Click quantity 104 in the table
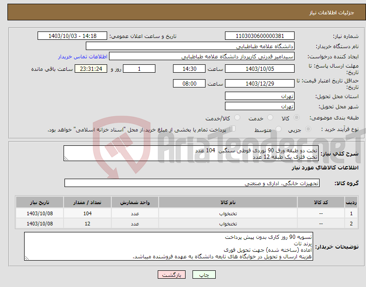This screenshot has height=287, width=366. tap(87, 213)
